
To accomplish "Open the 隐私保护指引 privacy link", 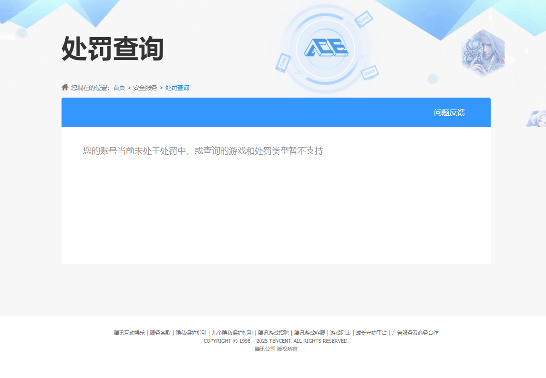I will (191, 333).
